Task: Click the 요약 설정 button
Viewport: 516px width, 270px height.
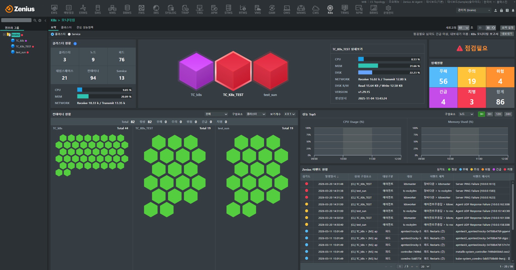Action: click(x=507, y=28)
